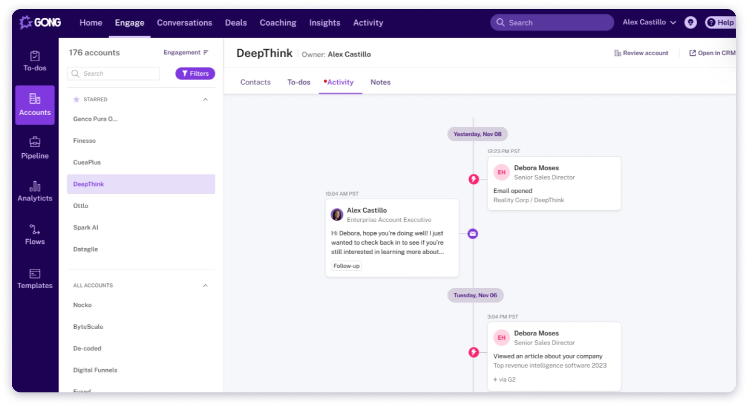747x406 pixels.
Task: Switch to the account To-dos tab
Action: click(299, 82)
